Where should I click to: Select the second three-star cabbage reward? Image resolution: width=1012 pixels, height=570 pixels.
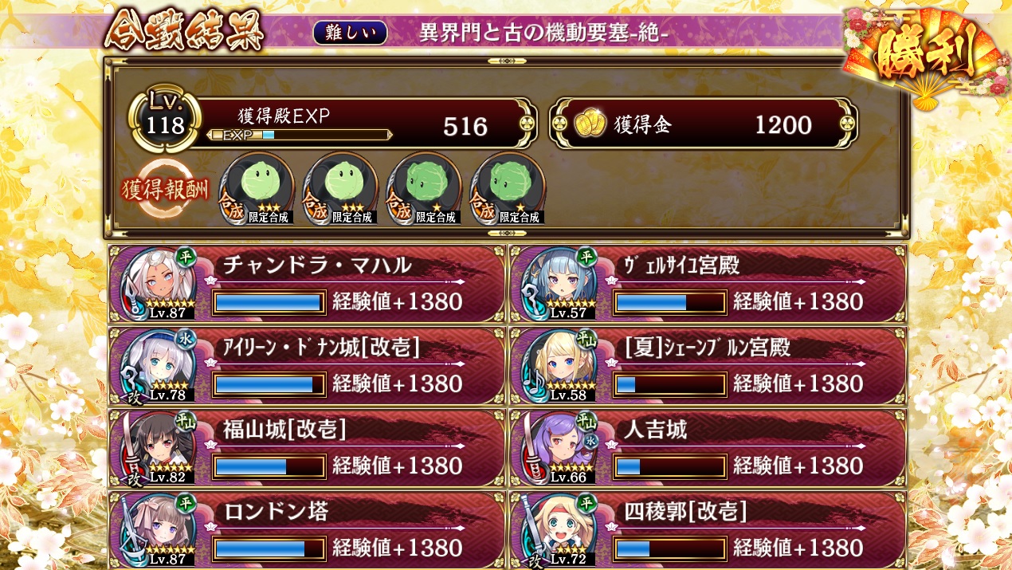click(341, 190)
